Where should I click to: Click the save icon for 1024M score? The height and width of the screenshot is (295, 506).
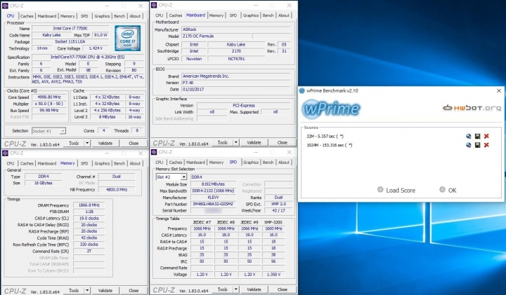478,145
